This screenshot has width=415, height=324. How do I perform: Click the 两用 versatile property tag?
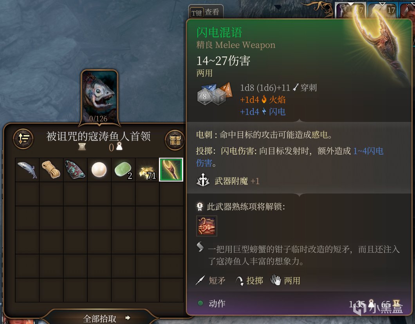(x=285, y=280)
